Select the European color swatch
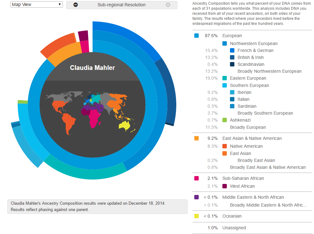Screen dimensions: 314x234 click(x=196, y=36)
